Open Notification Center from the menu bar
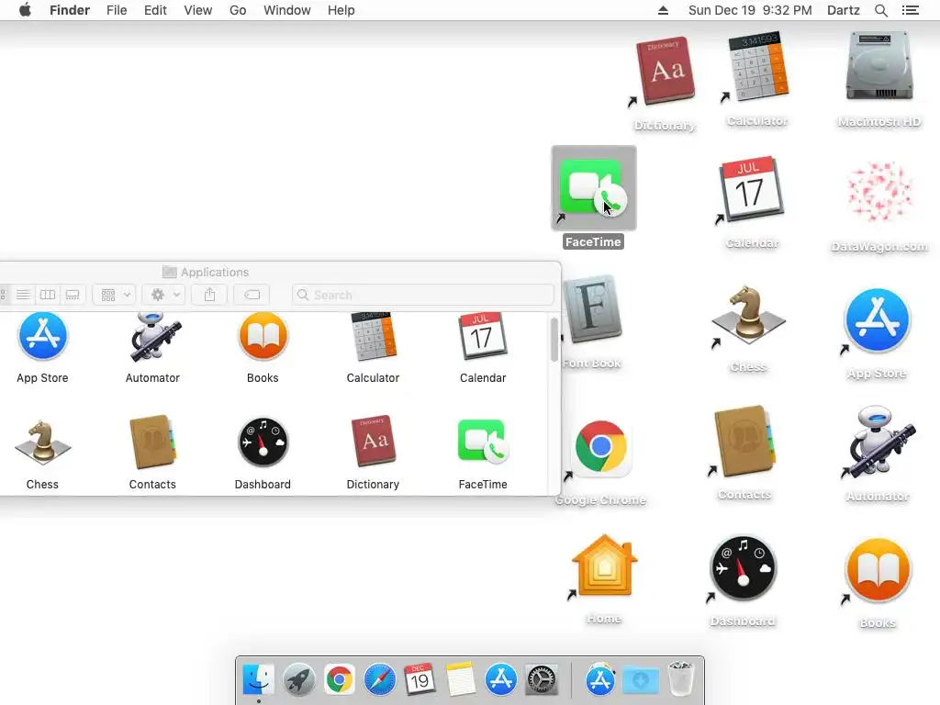940x705 pixels. [x=910, y=10]
